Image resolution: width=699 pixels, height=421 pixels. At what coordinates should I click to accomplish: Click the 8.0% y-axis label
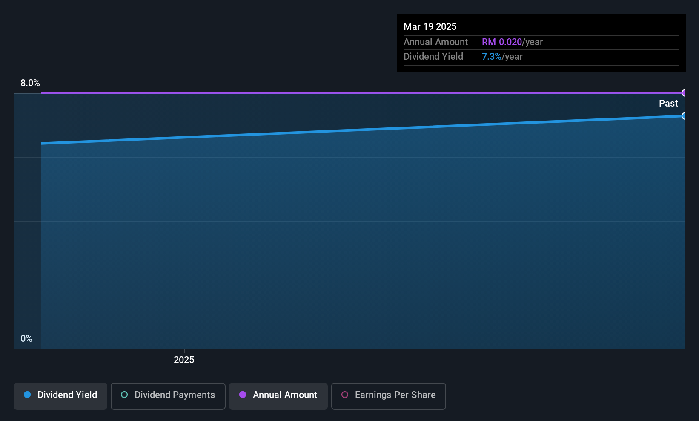30,83
